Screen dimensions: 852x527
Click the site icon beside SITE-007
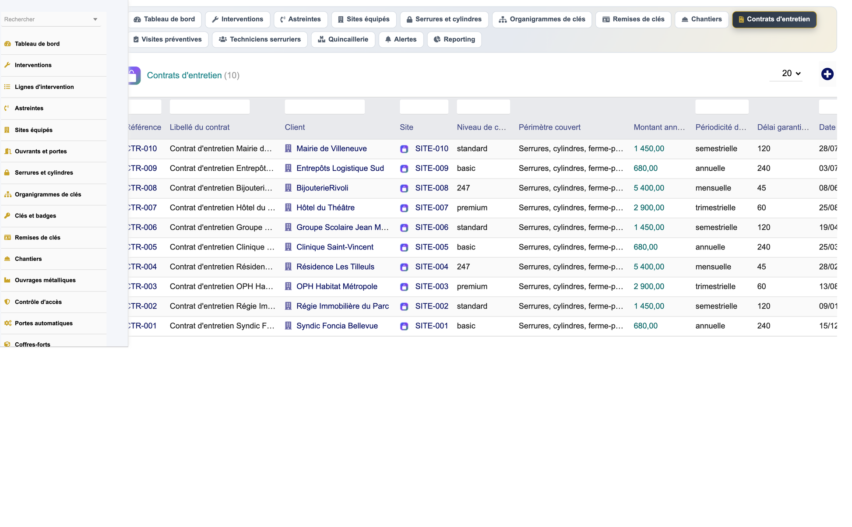404,208
